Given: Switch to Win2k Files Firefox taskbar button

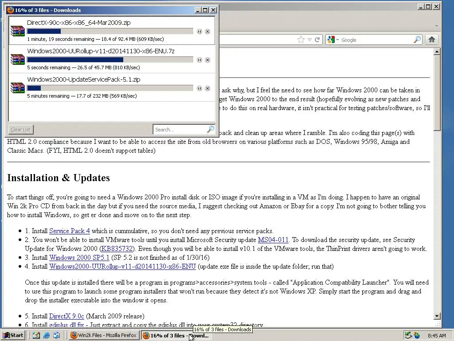Looking at the screenshot, I should point(104,336).
